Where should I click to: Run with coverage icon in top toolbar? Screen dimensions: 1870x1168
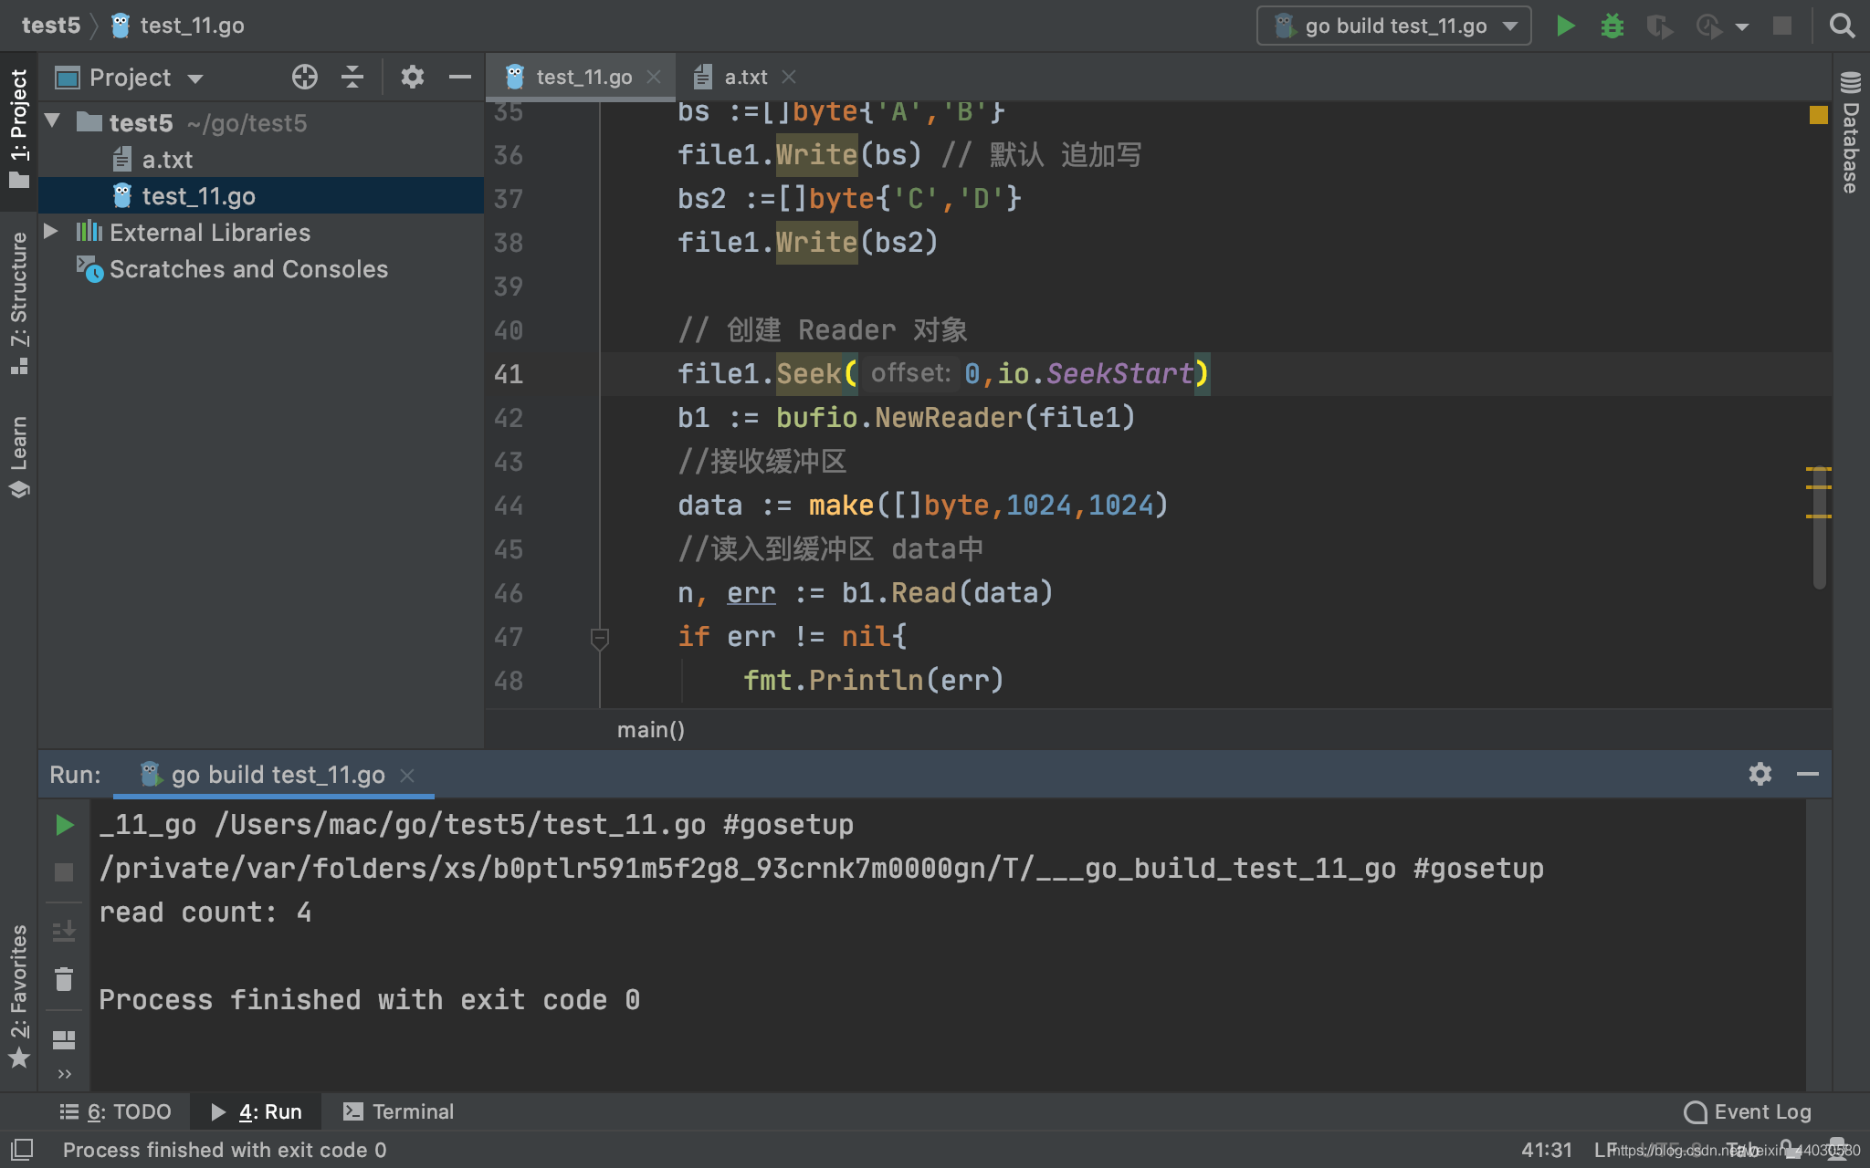[x=1659, y=26]
